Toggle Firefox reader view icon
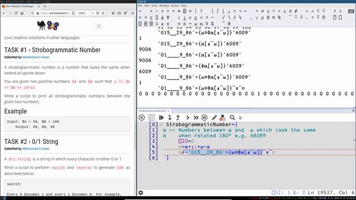The image size is (356, 200). [x=73, y=13]
